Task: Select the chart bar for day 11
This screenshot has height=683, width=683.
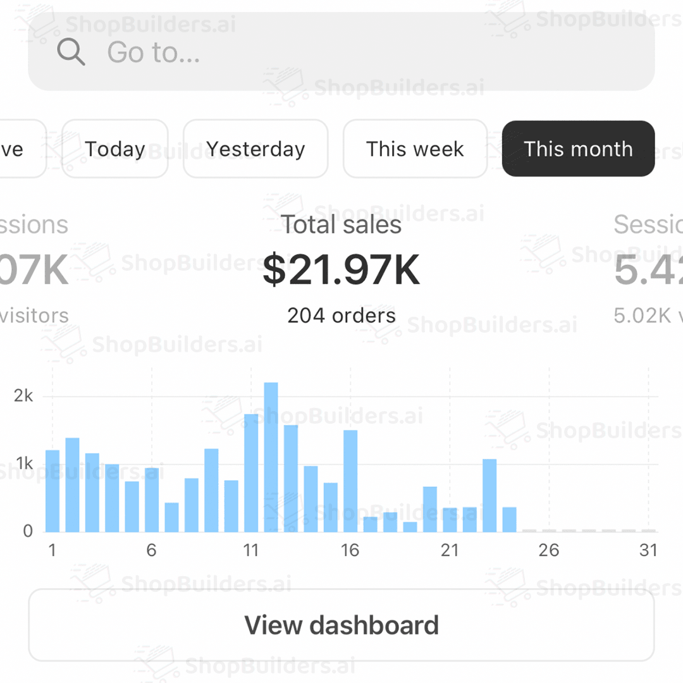Action: 251,473
